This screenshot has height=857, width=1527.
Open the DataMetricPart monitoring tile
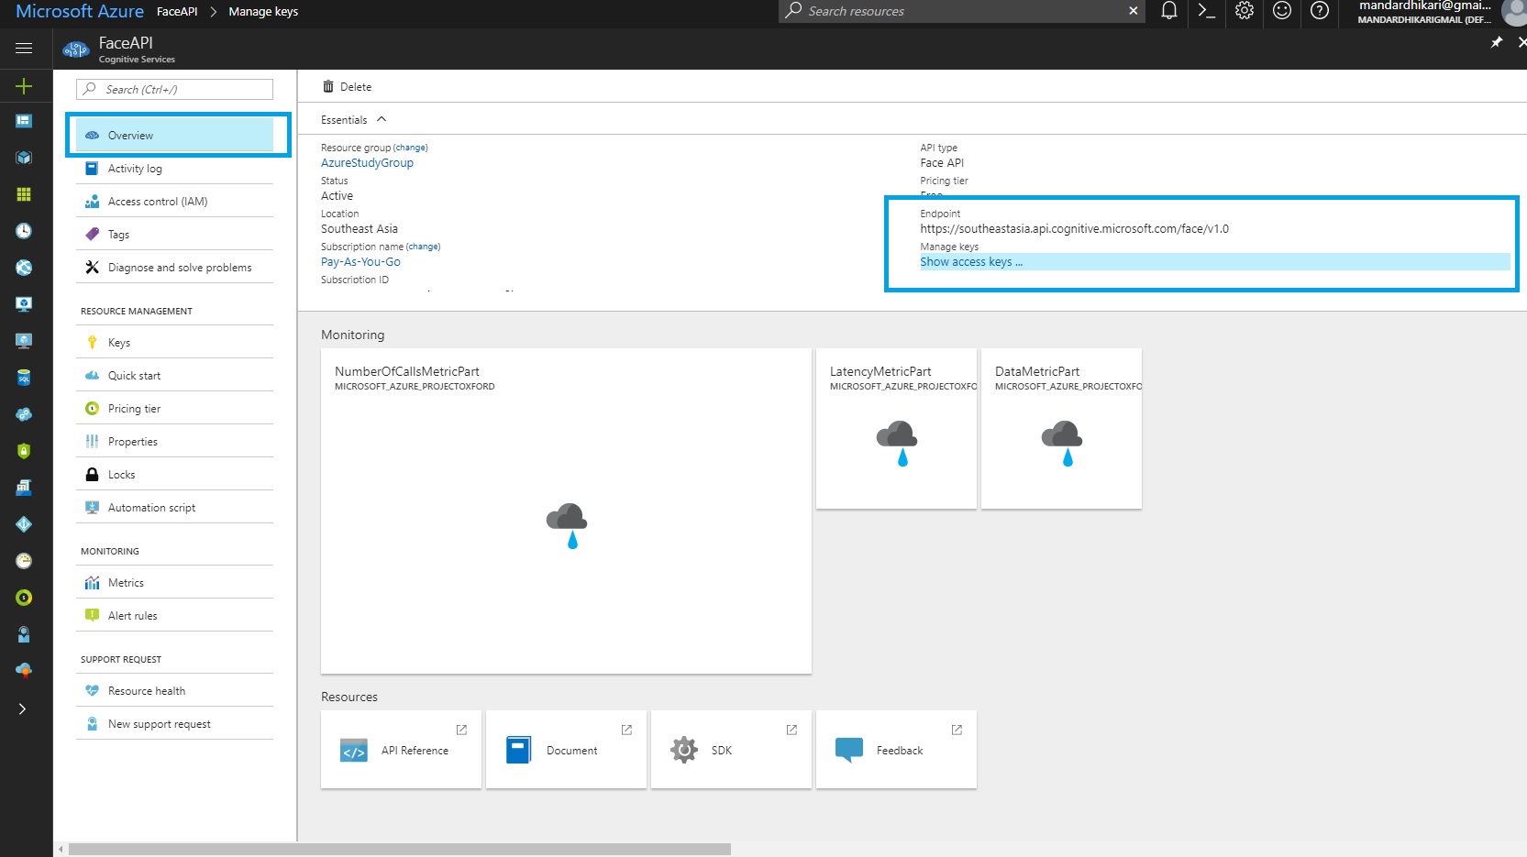[1061, 428]
